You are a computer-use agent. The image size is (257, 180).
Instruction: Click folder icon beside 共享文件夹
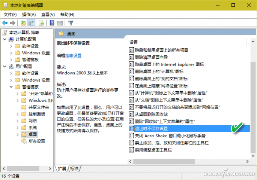click(x=24, y=107)
